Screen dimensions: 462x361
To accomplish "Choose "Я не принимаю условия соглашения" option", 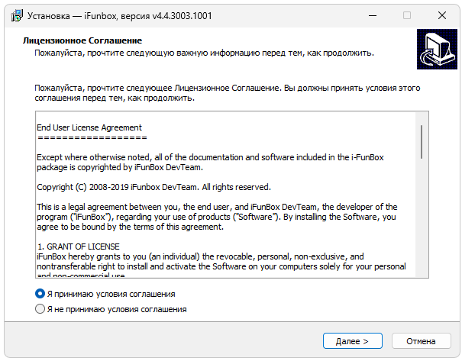I will 40,309.
